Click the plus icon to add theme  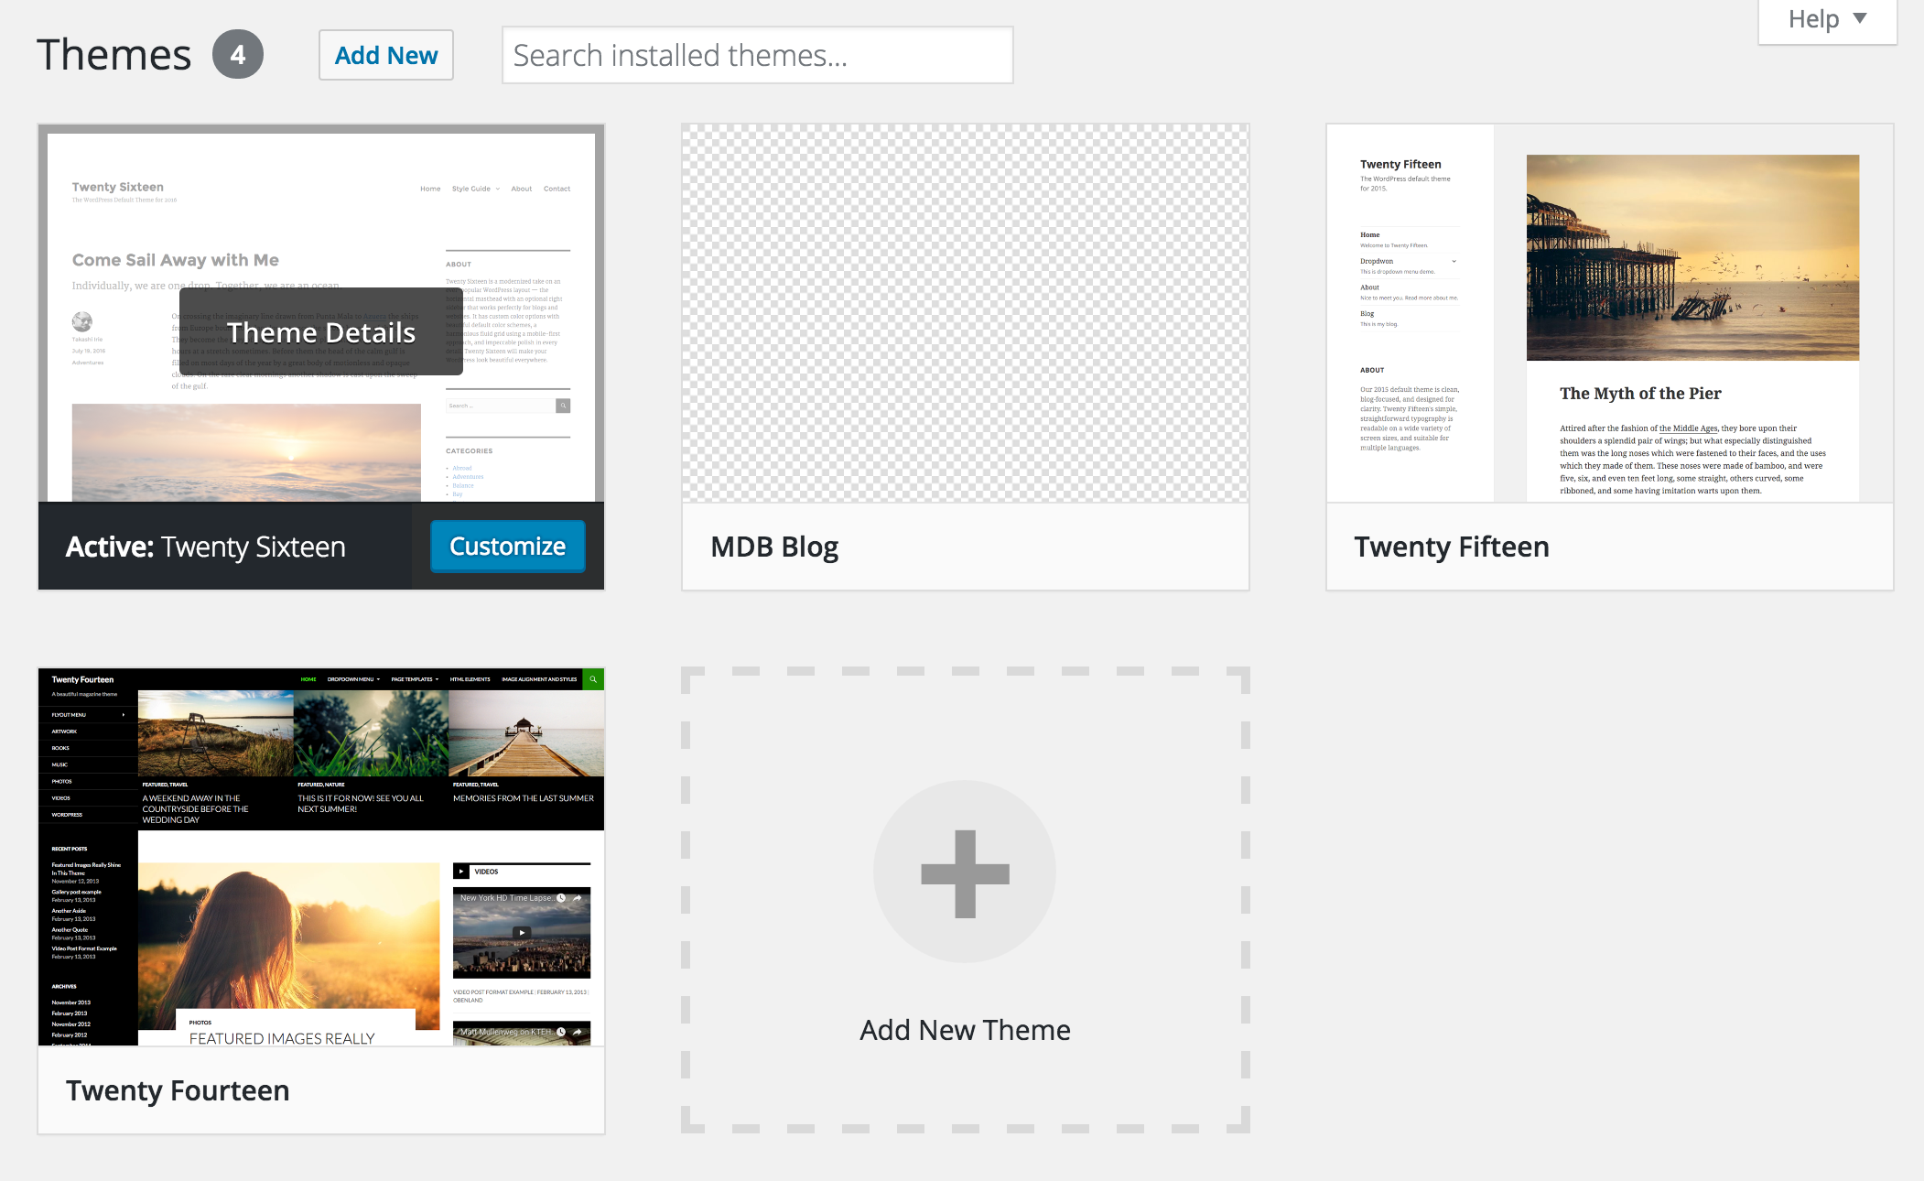(965, 872)
